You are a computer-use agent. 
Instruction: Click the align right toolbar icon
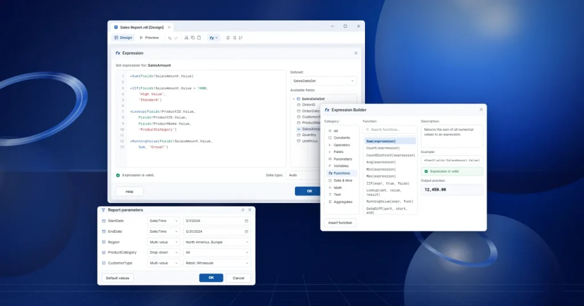(x=234, y=38)
